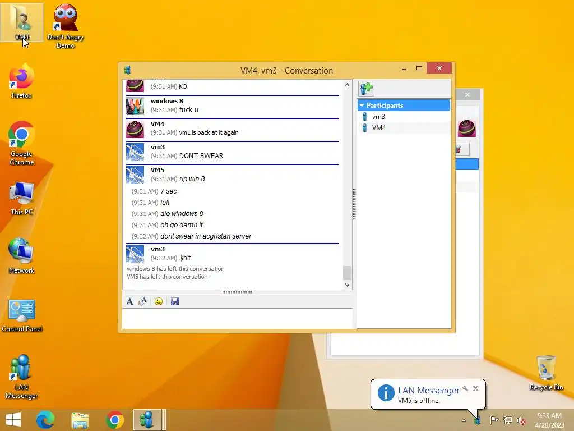Click avatar in background LAN Messenger window

467,129
